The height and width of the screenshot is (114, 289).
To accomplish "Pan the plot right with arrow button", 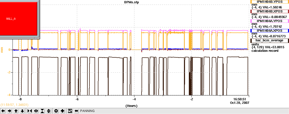I will point(10,111).
